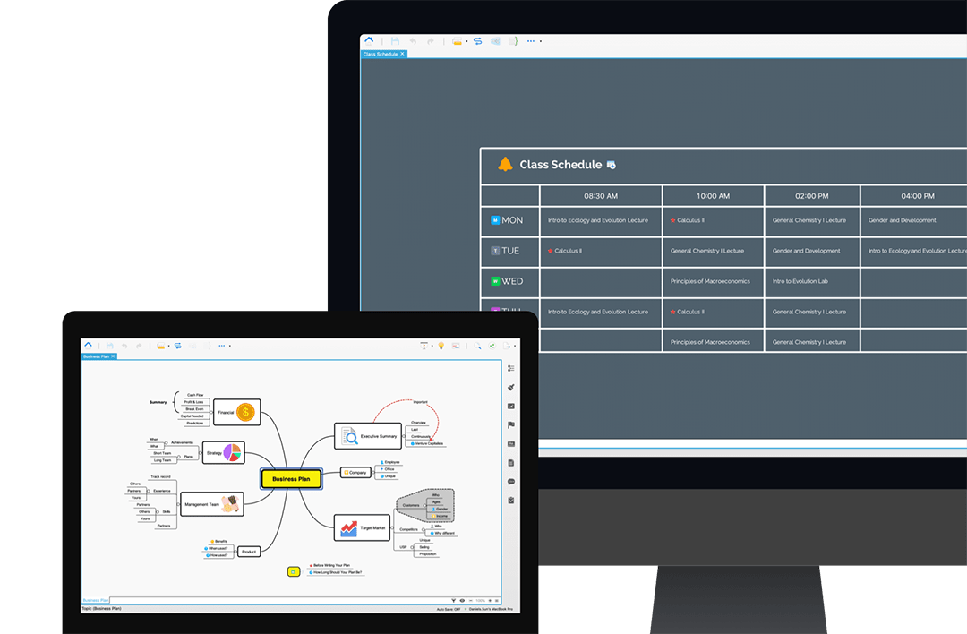The image size is (967, 634).
Task: Select the Business Plan central topic
Action: tap(290, 479)
